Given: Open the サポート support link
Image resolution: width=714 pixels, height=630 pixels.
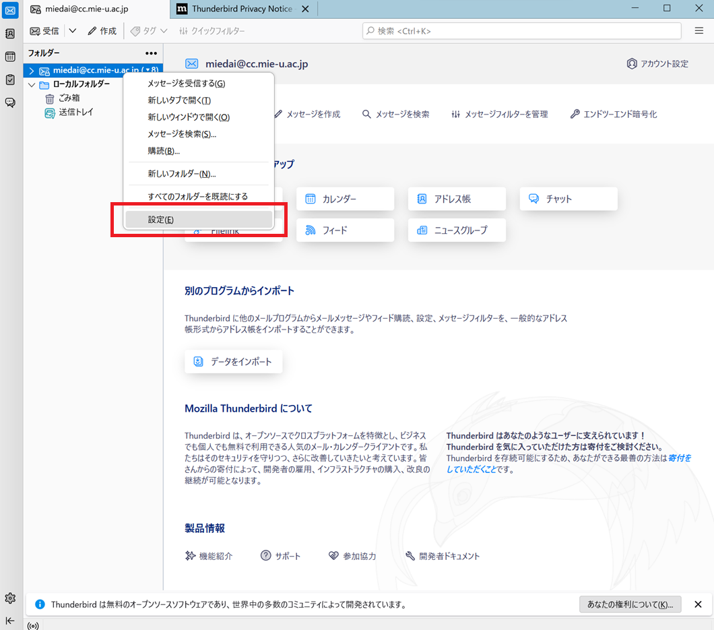Looking at the screenshot, I should point(280,556).
